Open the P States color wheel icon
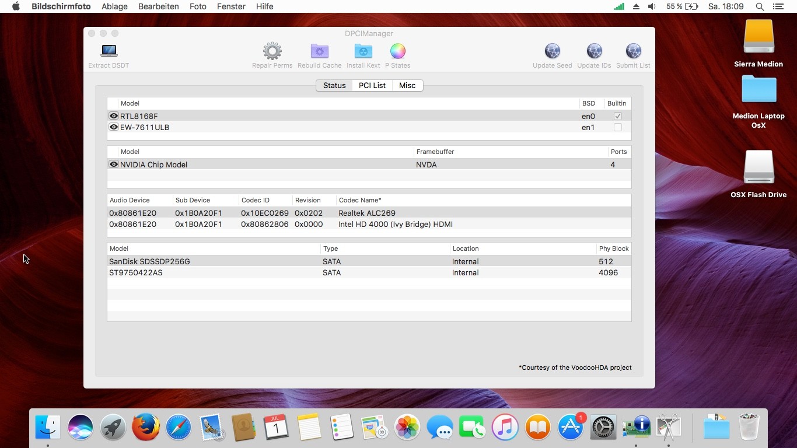 pyautogui.click(x=397, y=51)
